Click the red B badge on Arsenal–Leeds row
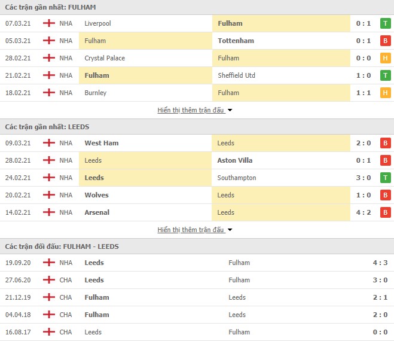Viewport: 394px width, 341px height. pyautogui.click(x=385, y=212)
